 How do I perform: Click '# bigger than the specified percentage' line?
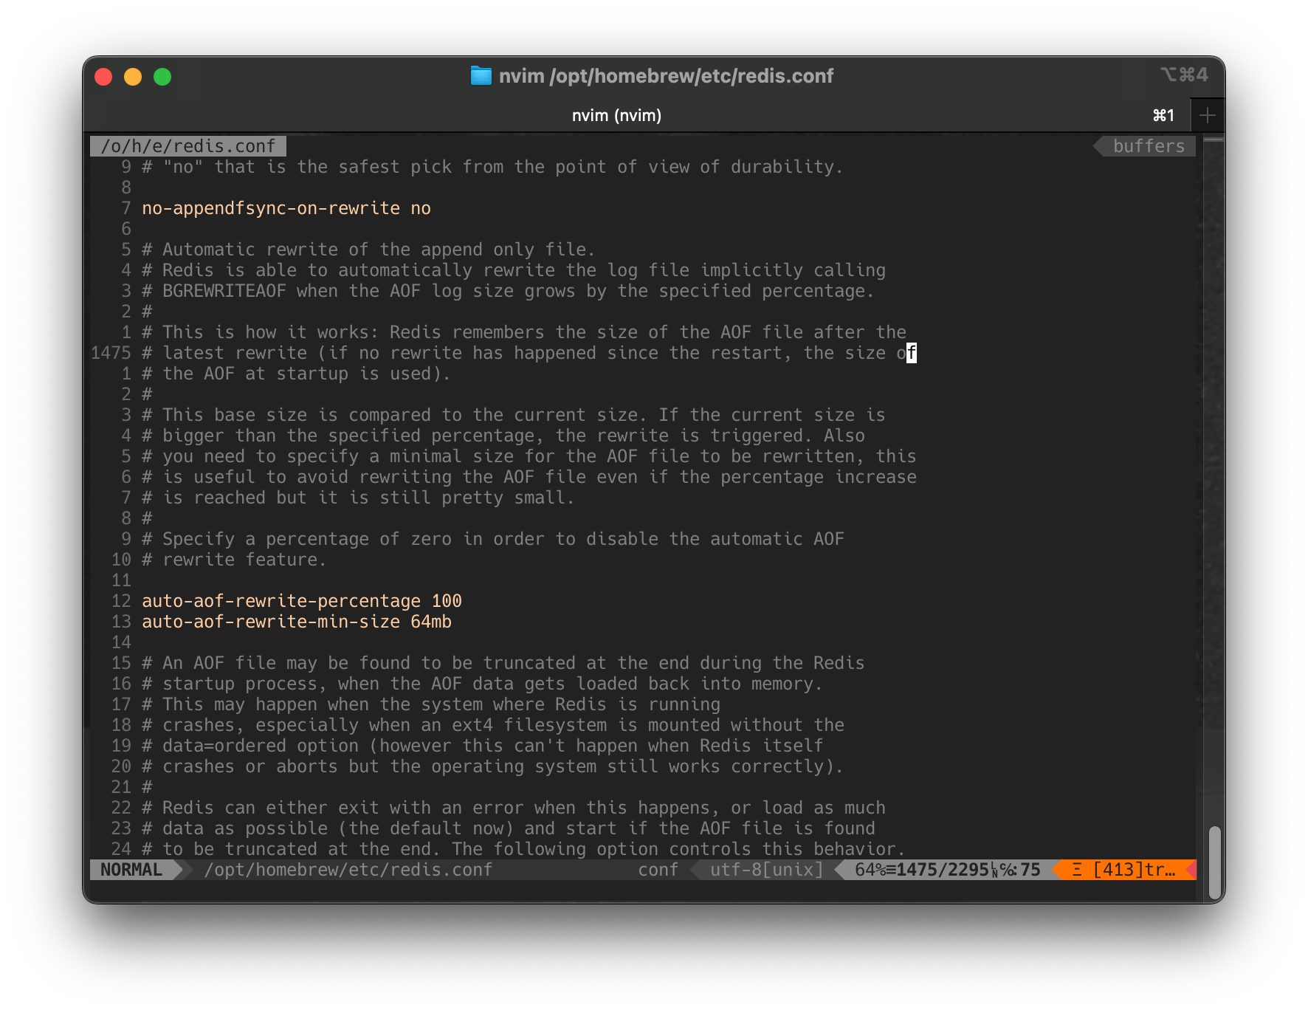click(x=503, y=436)
